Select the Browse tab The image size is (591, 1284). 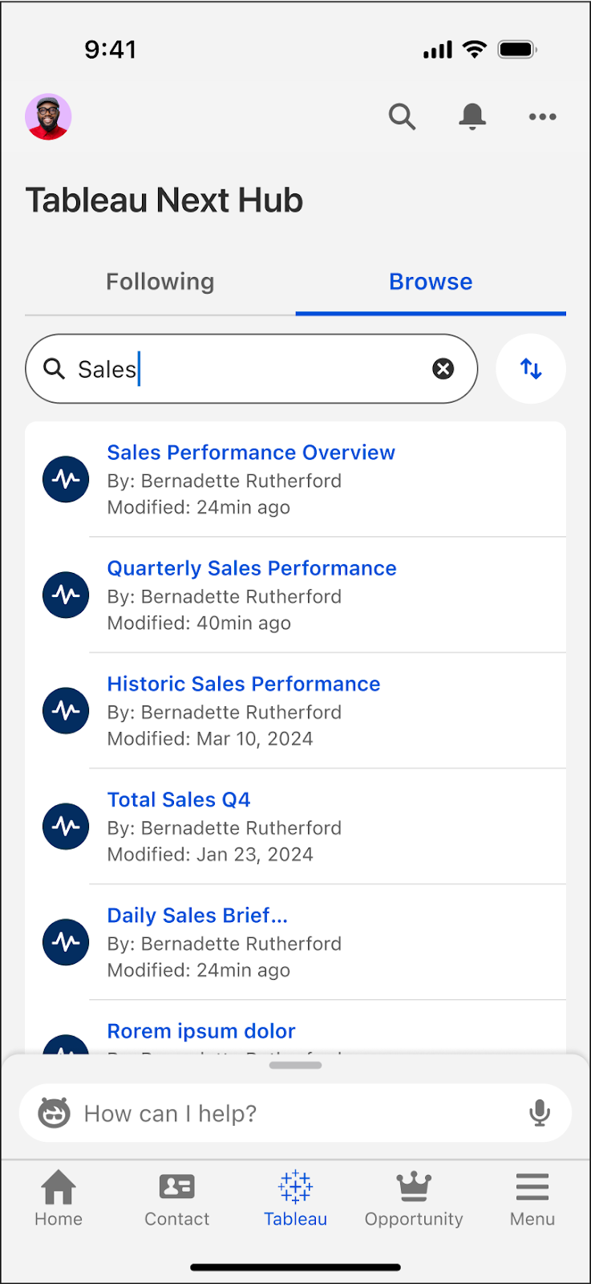click(431, 282)
